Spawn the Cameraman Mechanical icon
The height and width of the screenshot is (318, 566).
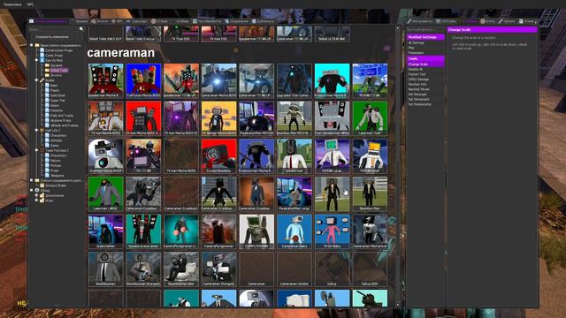pos(370,231)
